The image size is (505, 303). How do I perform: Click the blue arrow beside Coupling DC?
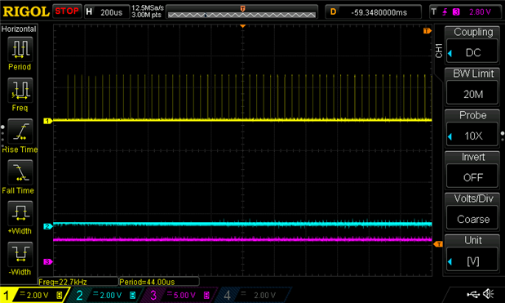(450, 53)
